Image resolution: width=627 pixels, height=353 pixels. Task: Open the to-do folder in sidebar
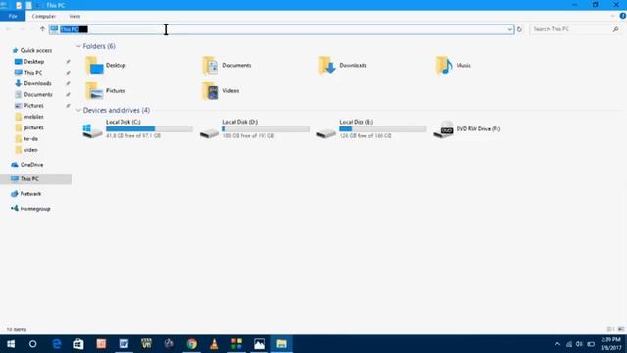coord(30,139)
